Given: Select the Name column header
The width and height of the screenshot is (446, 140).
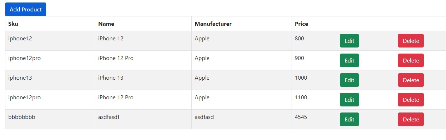Looking at the screenshot, I should (143, 24).
